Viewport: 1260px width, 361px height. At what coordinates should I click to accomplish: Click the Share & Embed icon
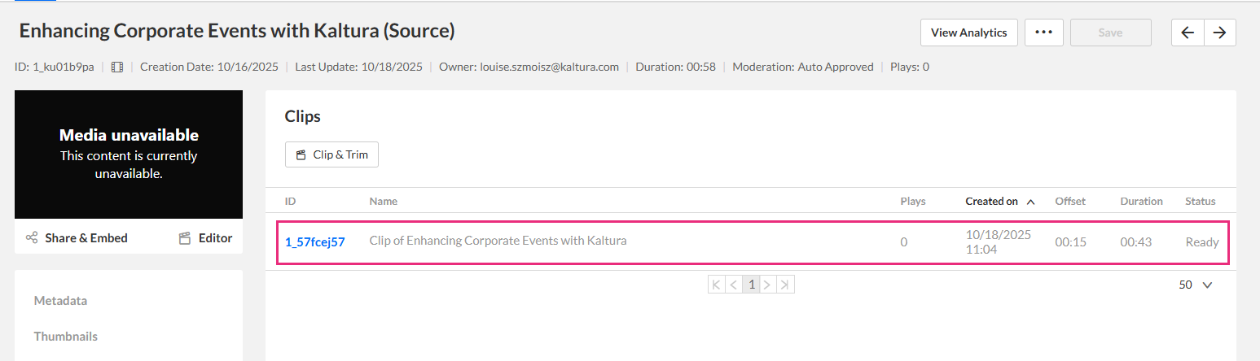pos(32,238)
